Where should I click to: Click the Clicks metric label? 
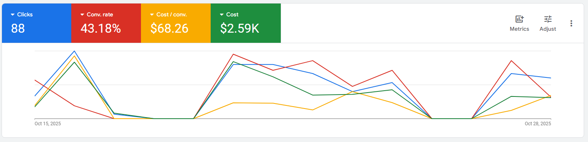(25, 15)
